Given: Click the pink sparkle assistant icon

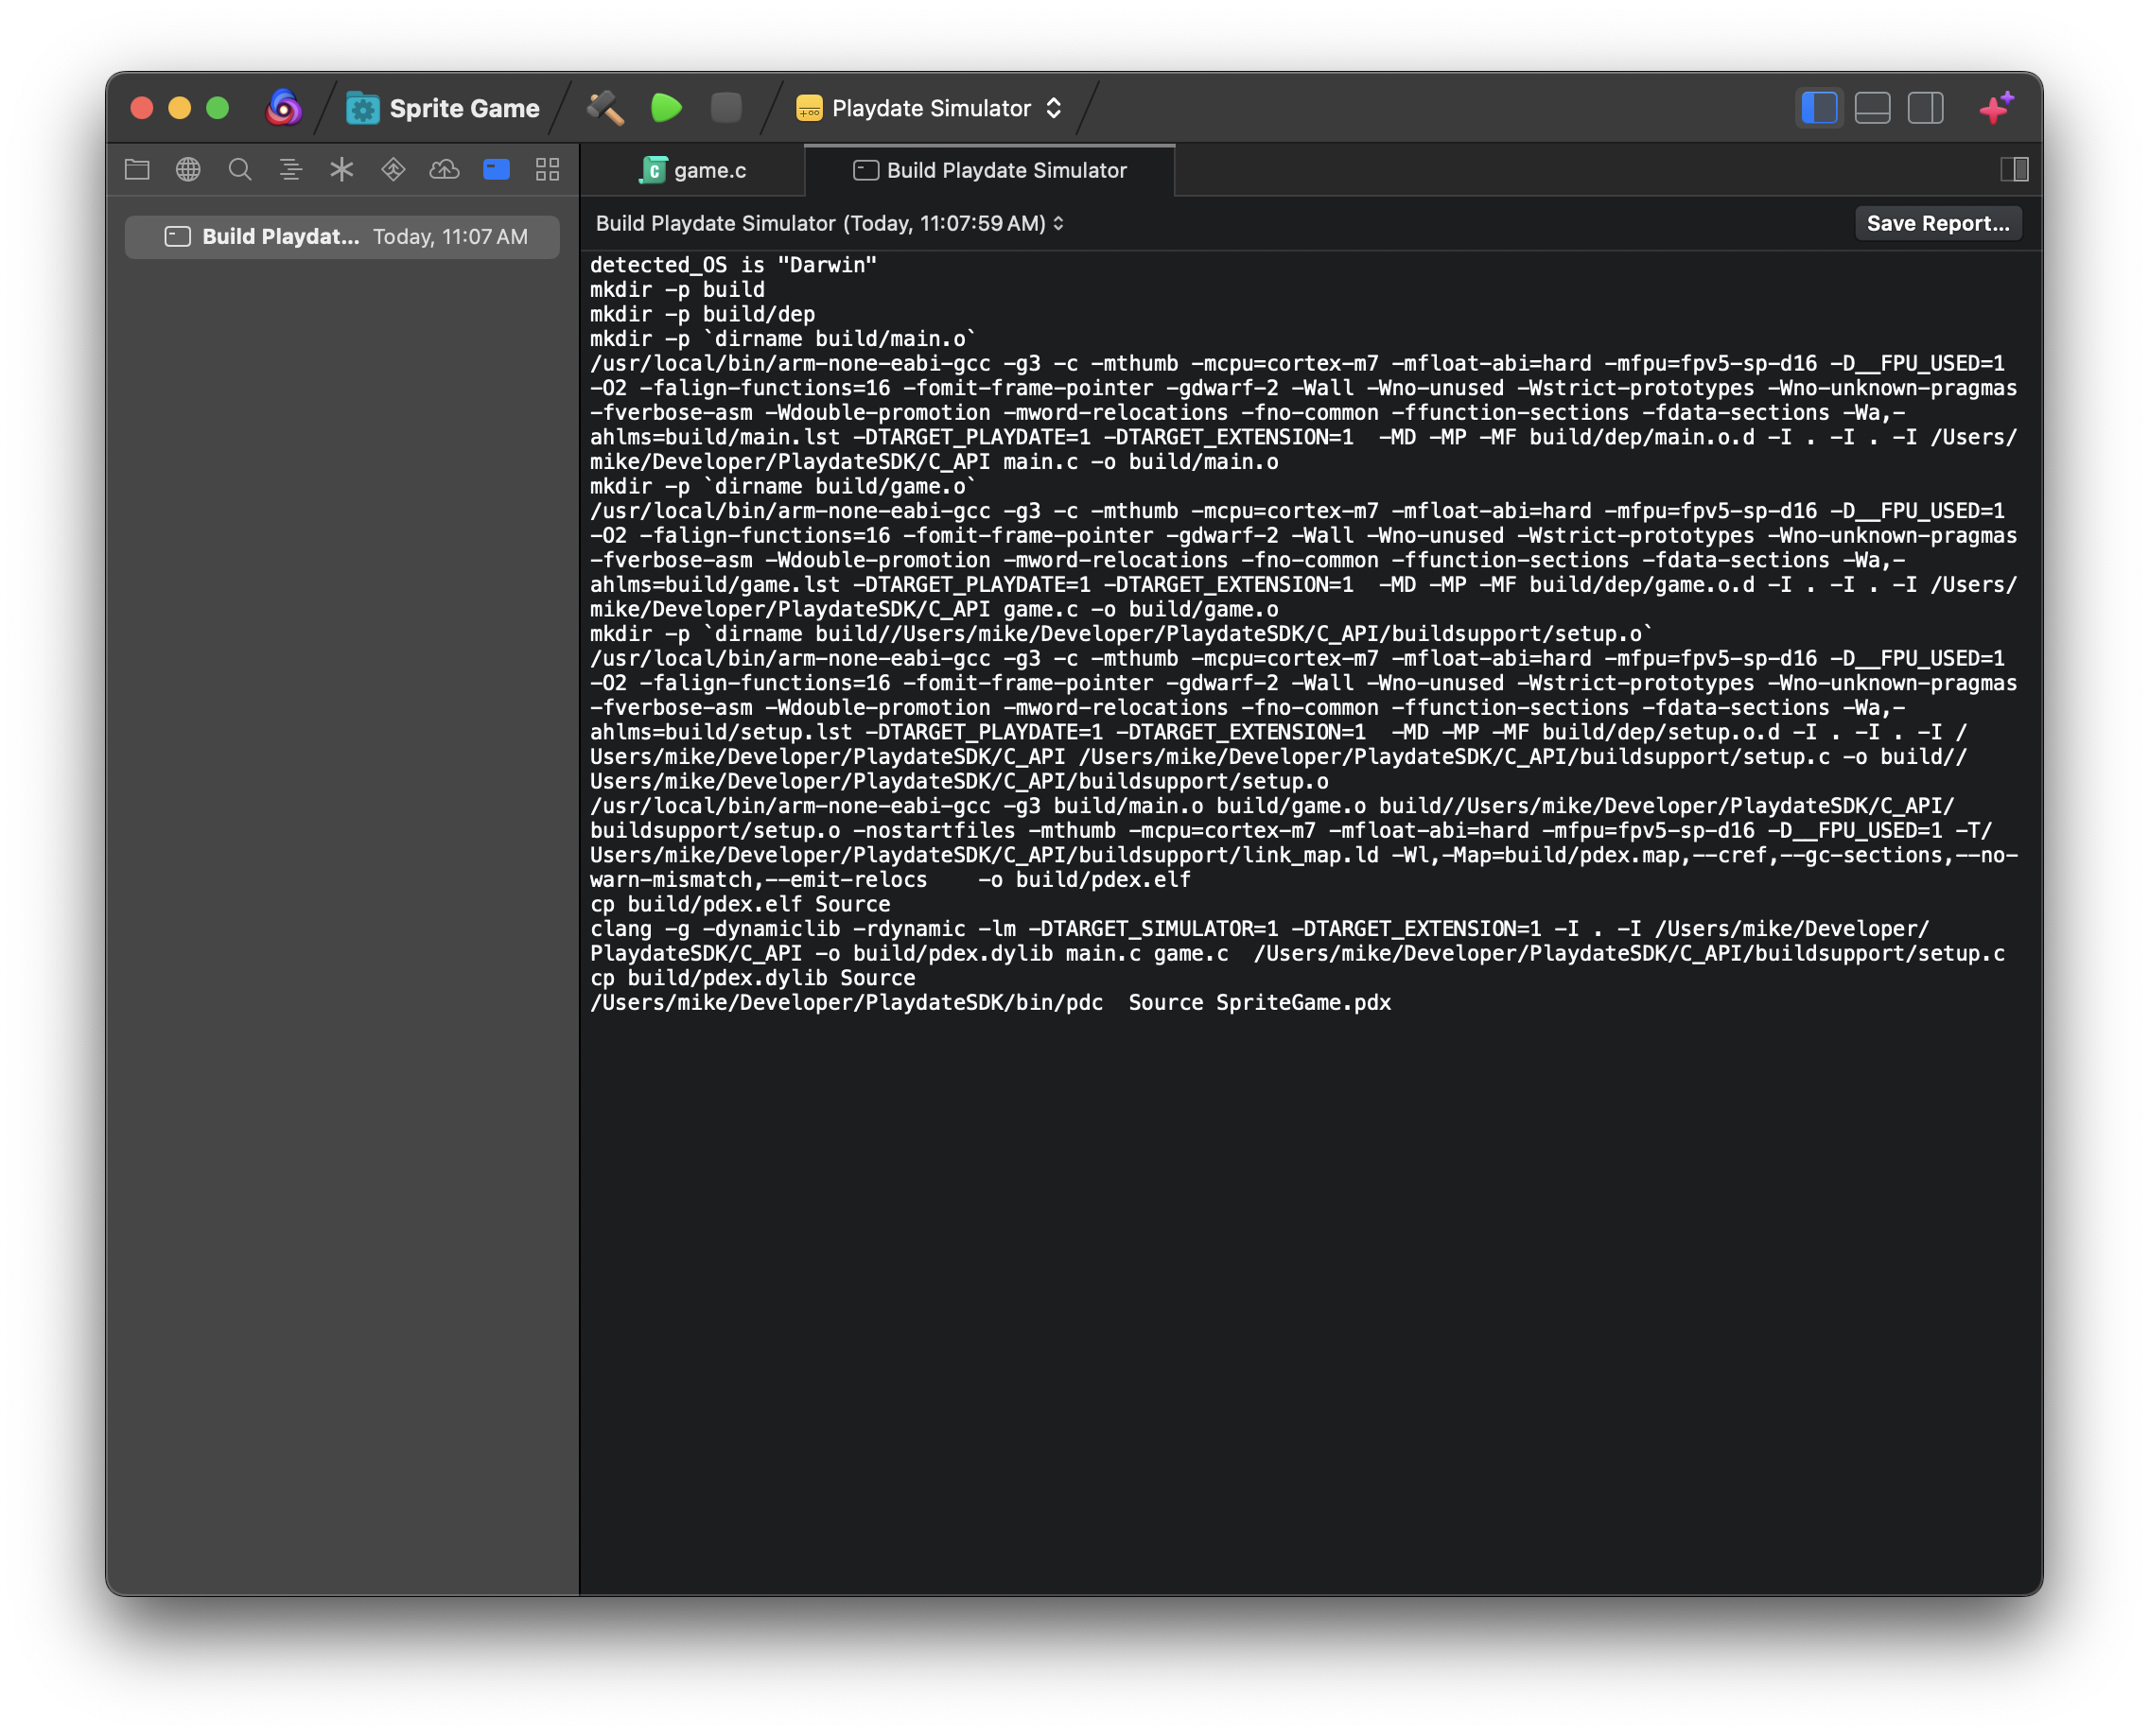Looking at the screenshot, I should (1997, 107).
